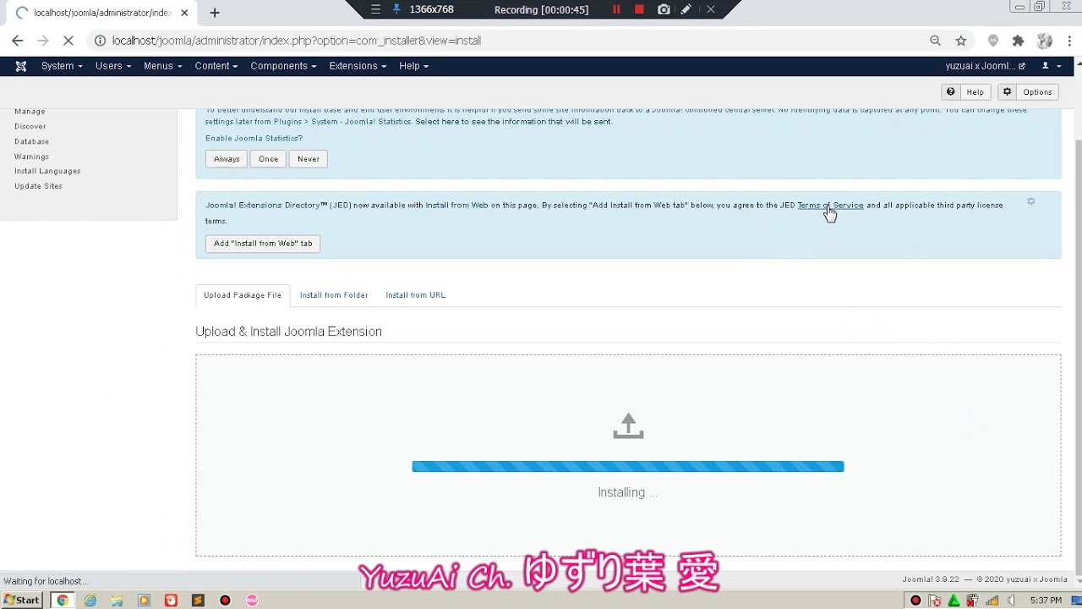Open the user account dropdown
The width and height of the screenshot is (1082, 609).
(1051, 66)
